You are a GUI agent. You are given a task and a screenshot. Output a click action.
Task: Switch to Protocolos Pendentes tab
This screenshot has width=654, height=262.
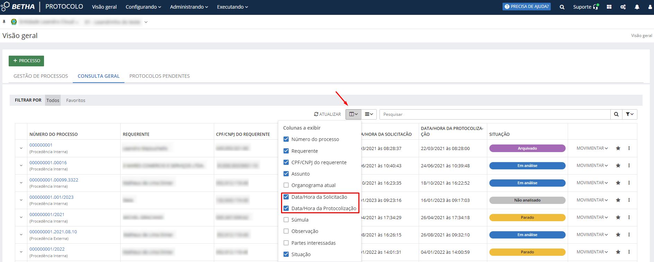tap(159, 76)
